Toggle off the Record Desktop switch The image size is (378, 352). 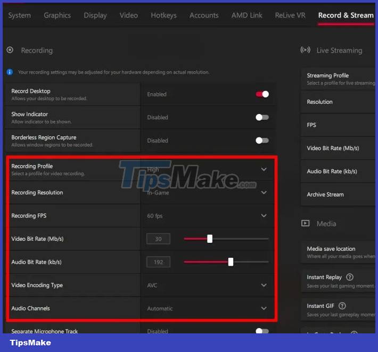tap(262, 94)
